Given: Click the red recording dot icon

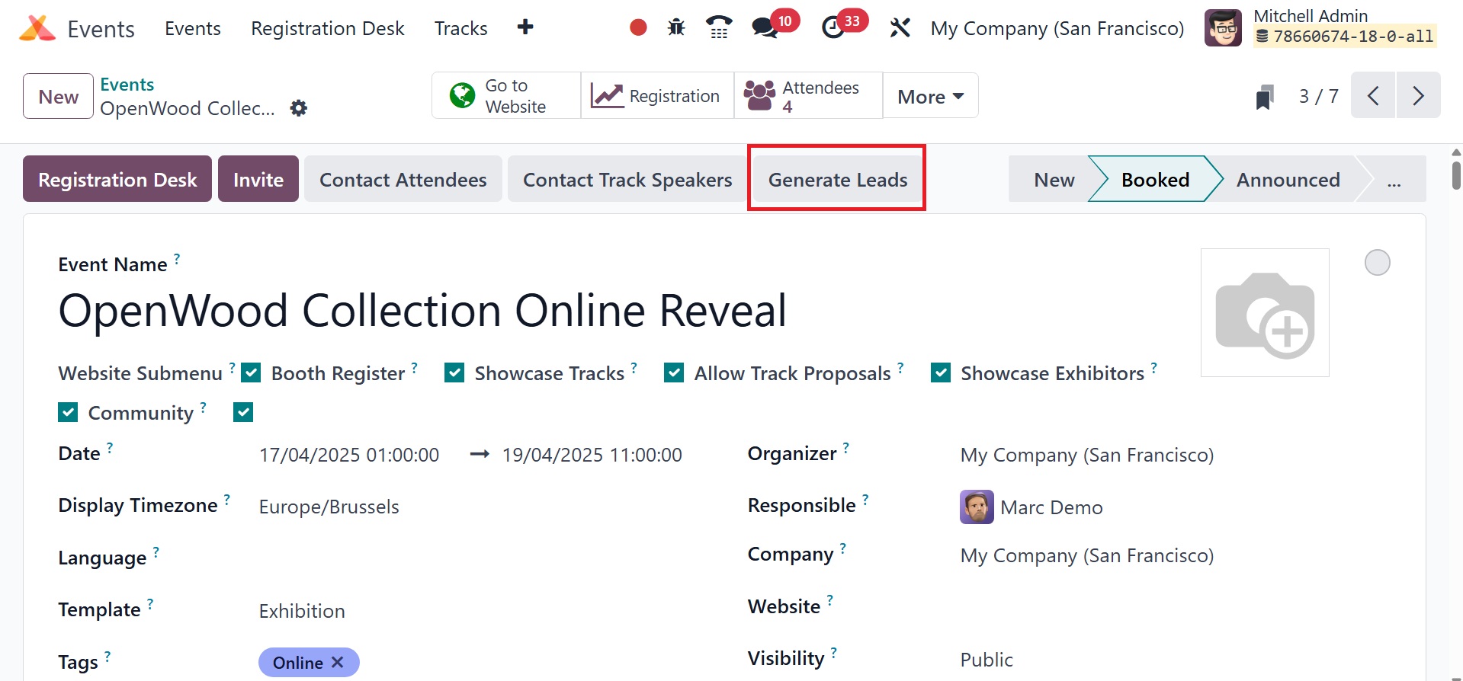Looking at the screenshot, I should [638, 27].
